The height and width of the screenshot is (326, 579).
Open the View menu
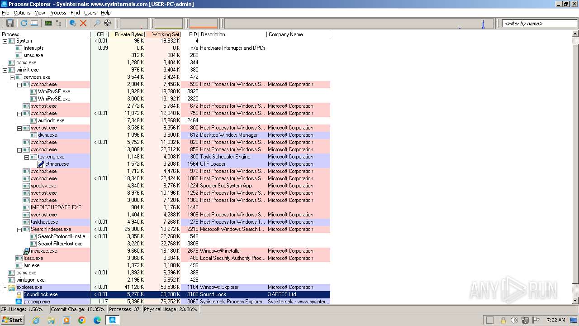[x=40, y=13]
